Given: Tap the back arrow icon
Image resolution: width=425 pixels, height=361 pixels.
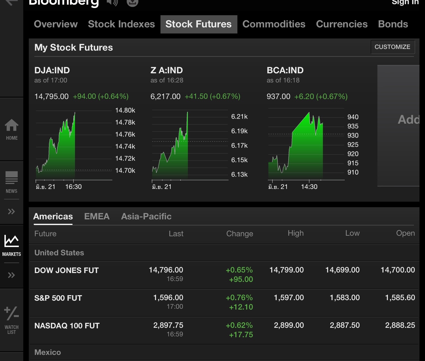Looking at the screenshot, I should (x=11, y=2).
